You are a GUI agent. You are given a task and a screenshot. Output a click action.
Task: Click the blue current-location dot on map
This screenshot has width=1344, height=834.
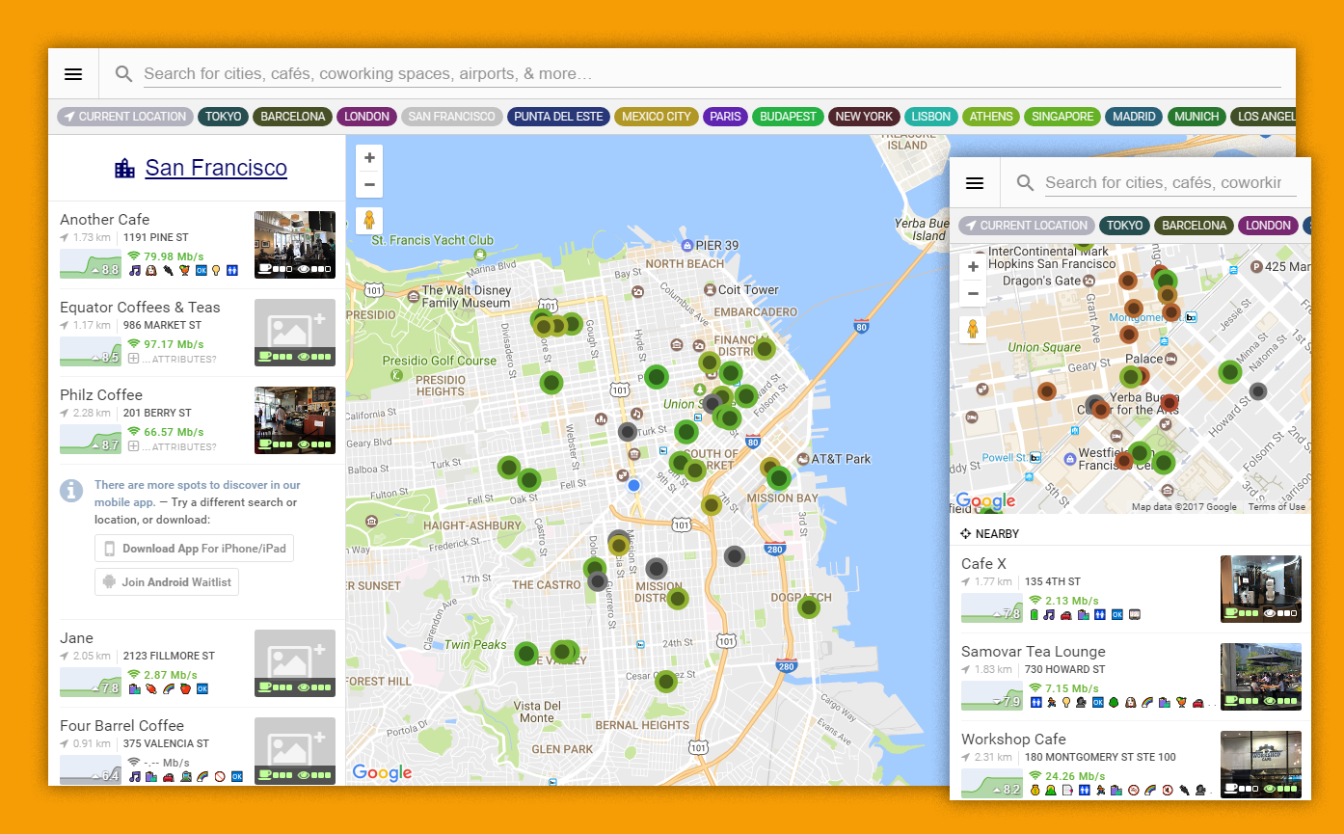point(633,485)
